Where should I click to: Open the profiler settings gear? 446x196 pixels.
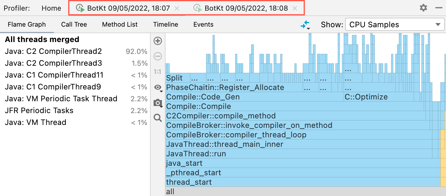423,8
